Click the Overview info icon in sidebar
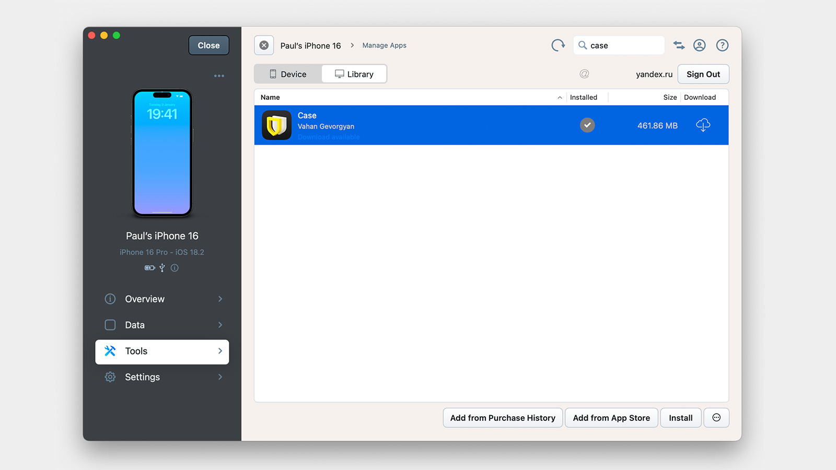 (x=110, y=299)
